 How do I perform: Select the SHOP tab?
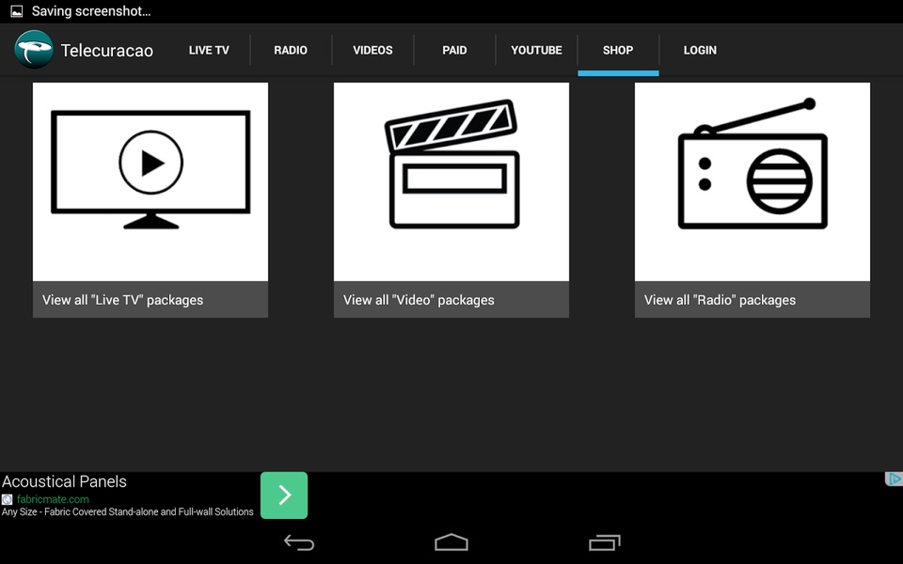(x=618, y=50)
